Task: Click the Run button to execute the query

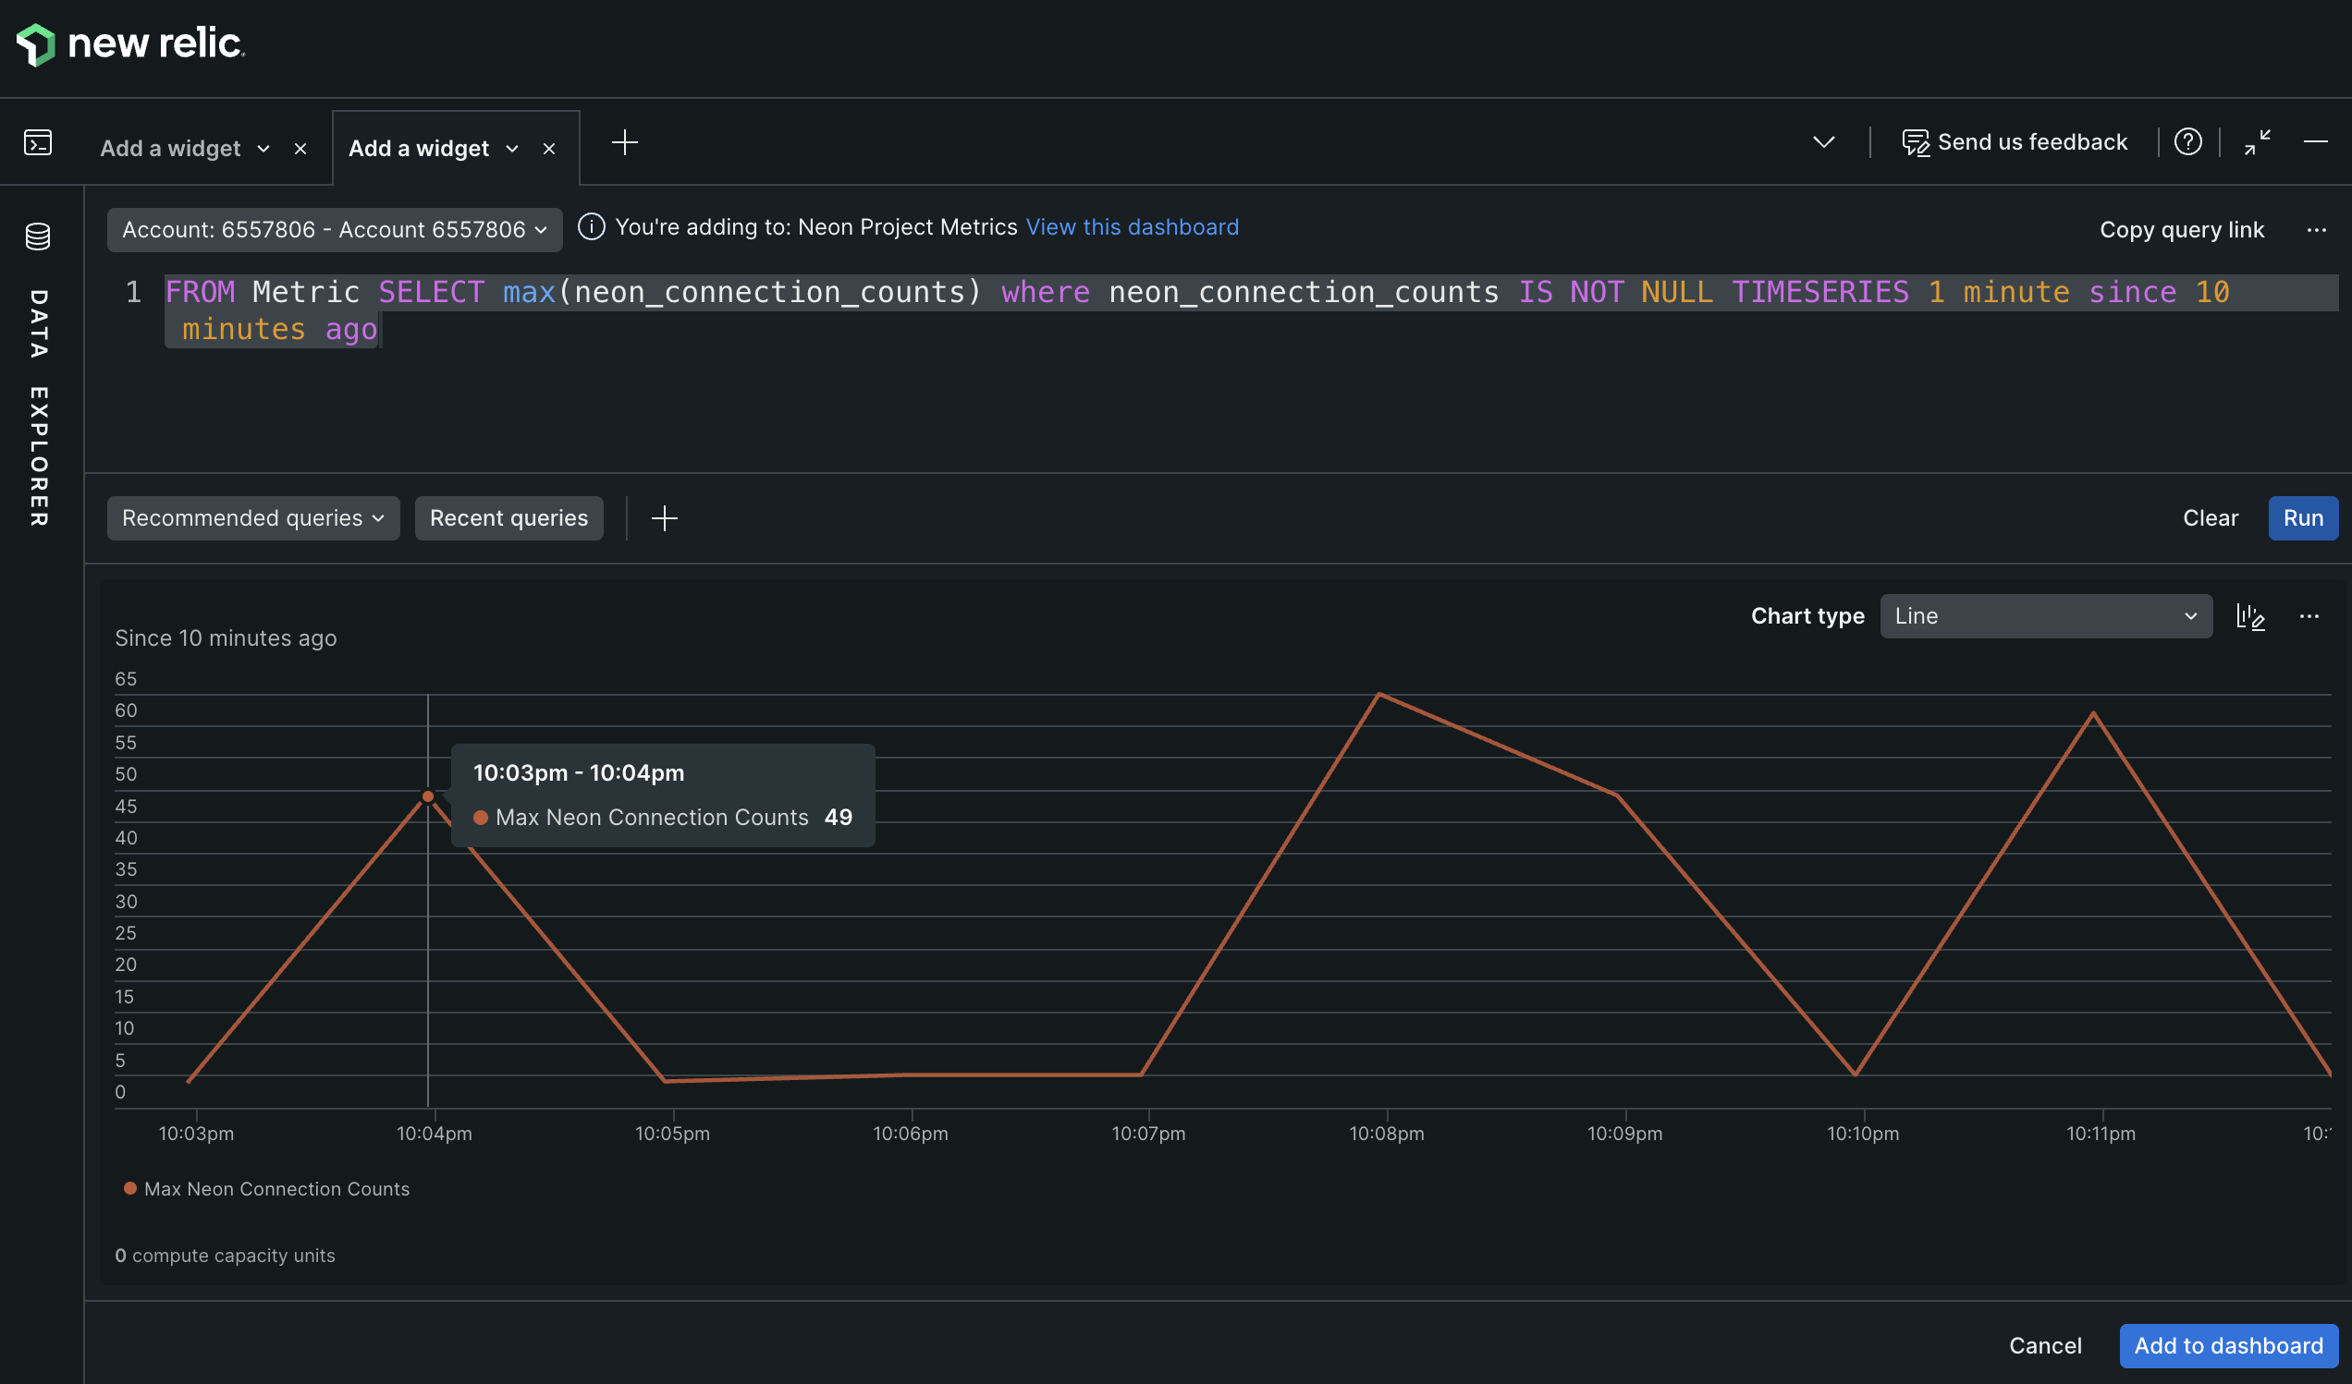Action: (x=2302, y=517)
